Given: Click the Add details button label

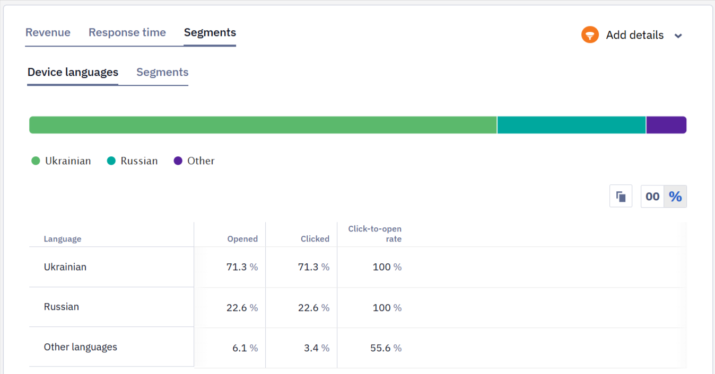Looking at the screenshot, I should coord(635,35).
